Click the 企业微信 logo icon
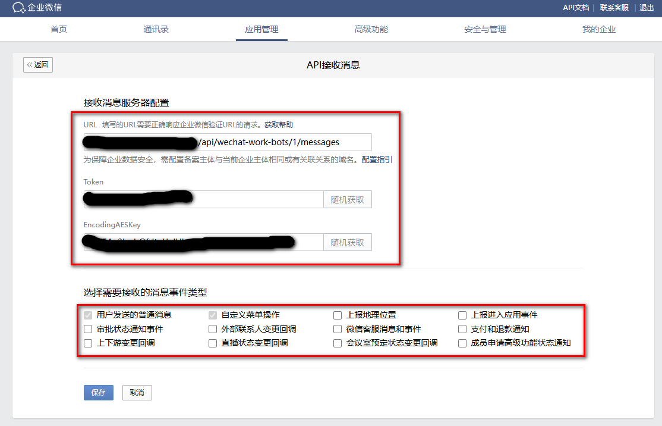 click(19, 8)
